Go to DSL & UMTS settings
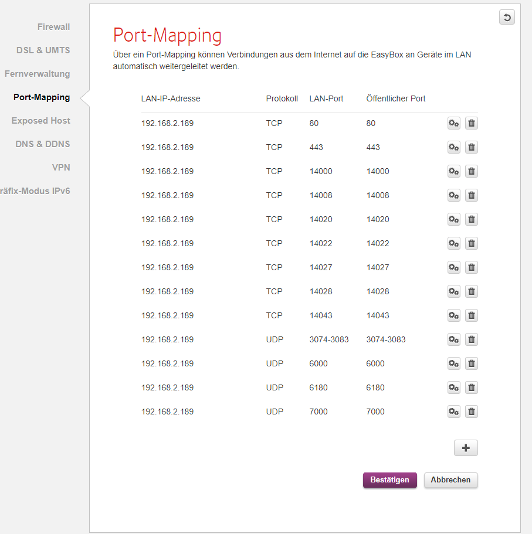 coord(43,50)
